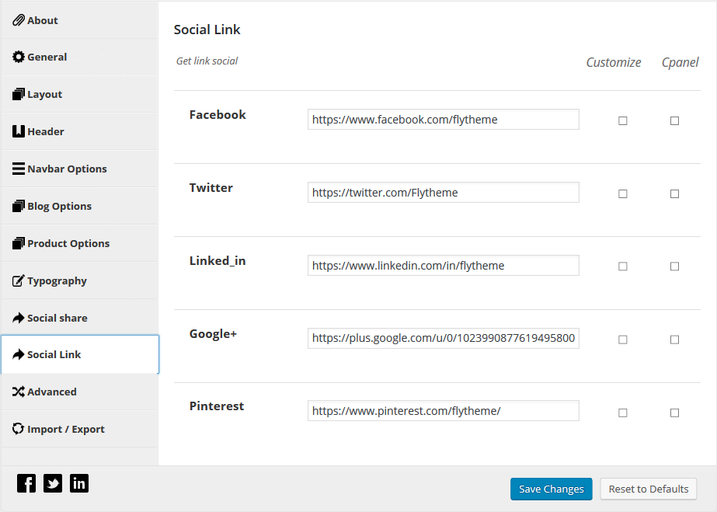
Task: Click the hamburger icon beside Navbar Options
Action: tap(19, 169)
